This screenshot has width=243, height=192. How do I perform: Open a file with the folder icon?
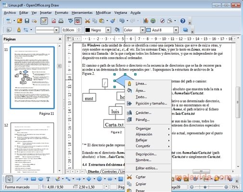(x=20, y=21)
